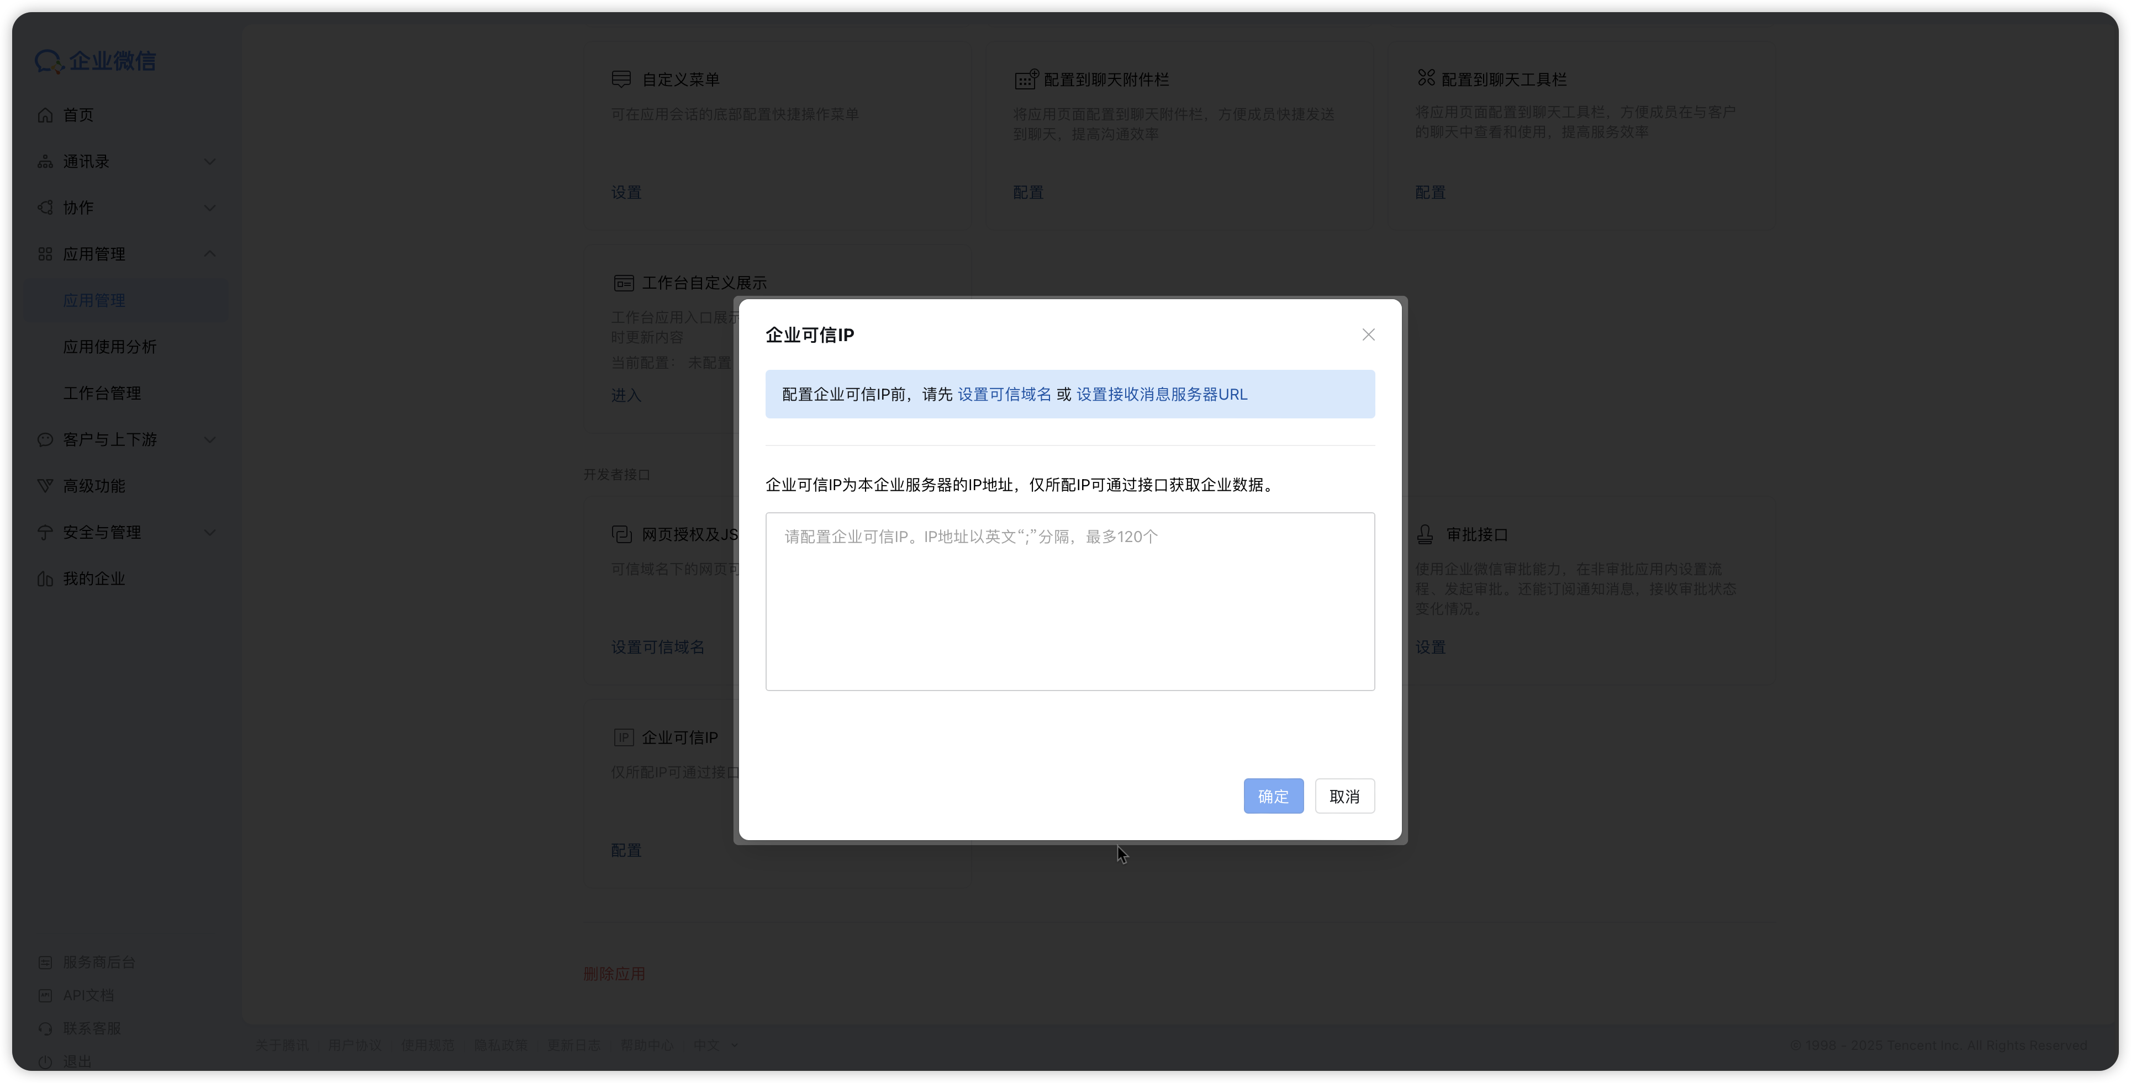Select 应用使用分析 in the sidebar
This screenshot has width=2131, height=1083.
110,347
